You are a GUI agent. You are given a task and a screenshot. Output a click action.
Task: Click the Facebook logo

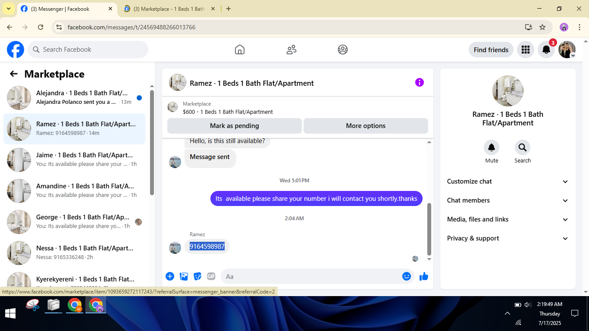click(16, 50)
